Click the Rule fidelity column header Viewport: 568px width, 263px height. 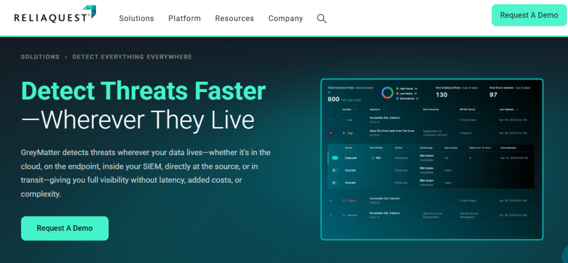[377, 148]
